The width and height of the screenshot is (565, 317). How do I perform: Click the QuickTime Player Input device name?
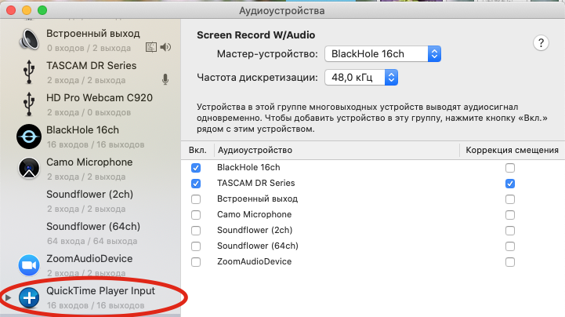pos(100,290)
